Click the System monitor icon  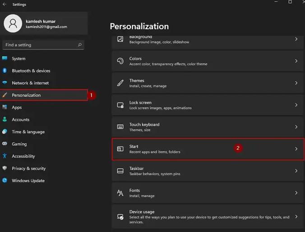click(5, 58)
